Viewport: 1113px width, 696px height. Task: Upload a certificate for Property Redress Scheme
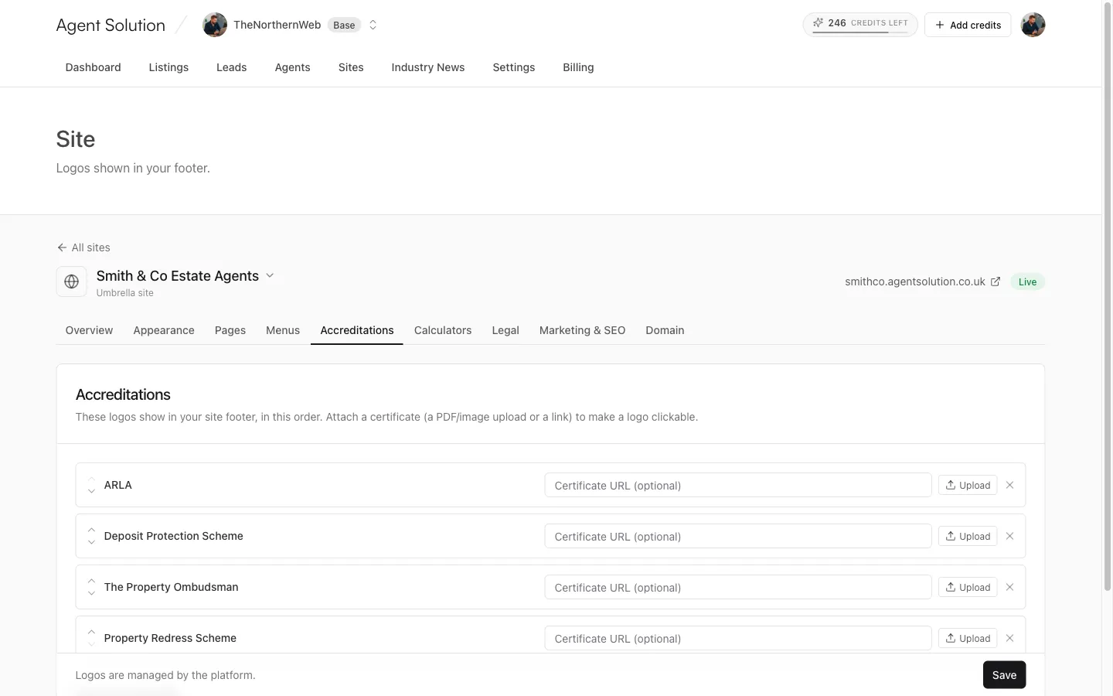click(x=968, y=638)
